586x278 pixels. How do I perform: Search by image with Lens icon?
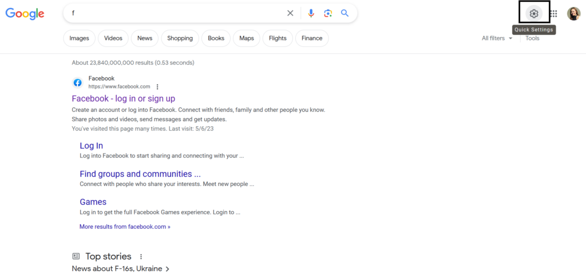(x=328, y=14)
